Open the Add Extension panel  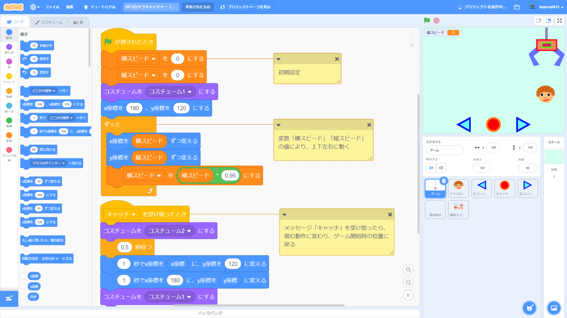click(9, 298)
